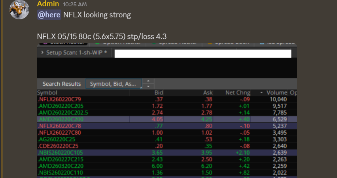Click the -.10 net change value
The height and width of the screenshot is (178, 337).
[245, 126]
